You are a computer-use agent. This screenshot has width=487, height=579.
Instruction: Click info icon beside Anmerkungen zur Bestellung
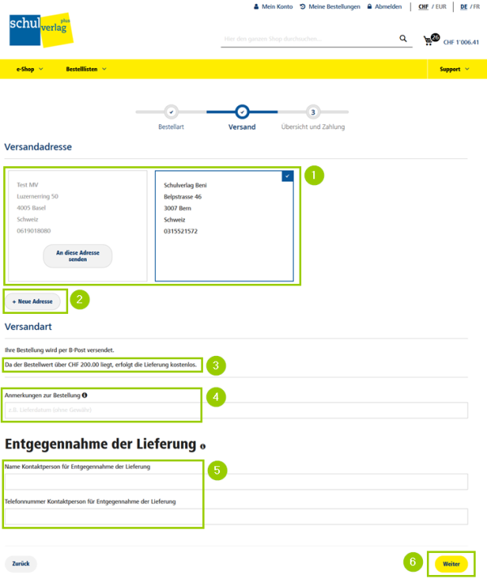click(x=85, y=396)
